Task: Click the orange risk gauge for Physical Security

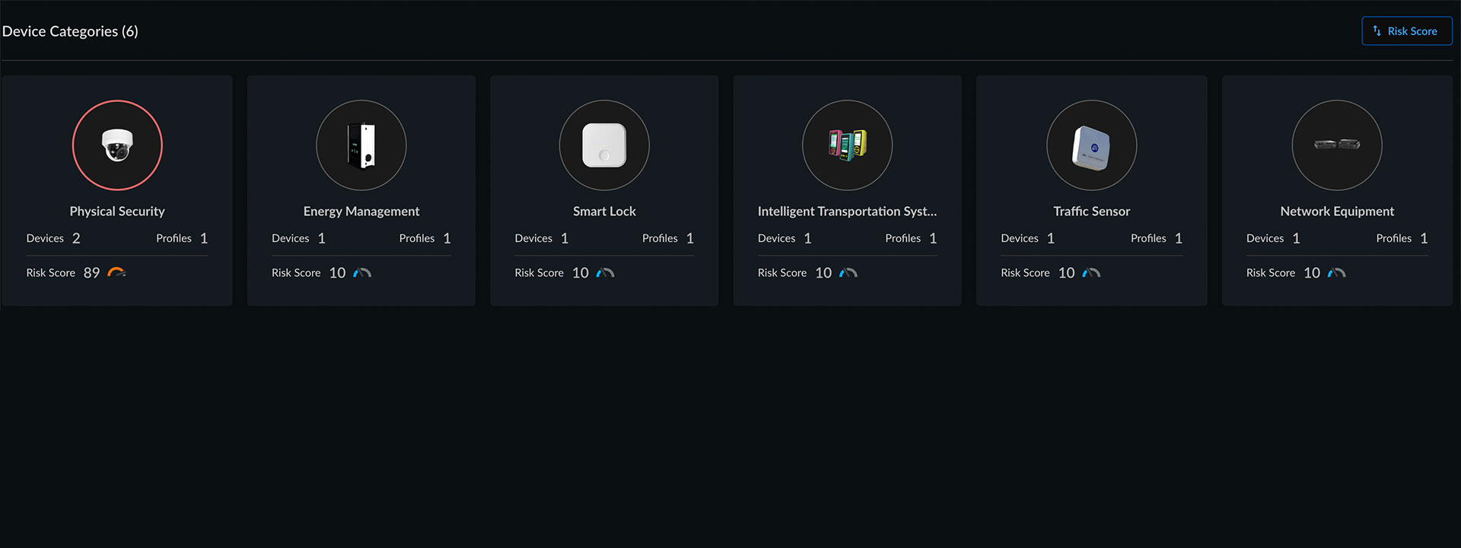Action: [116, 272]
